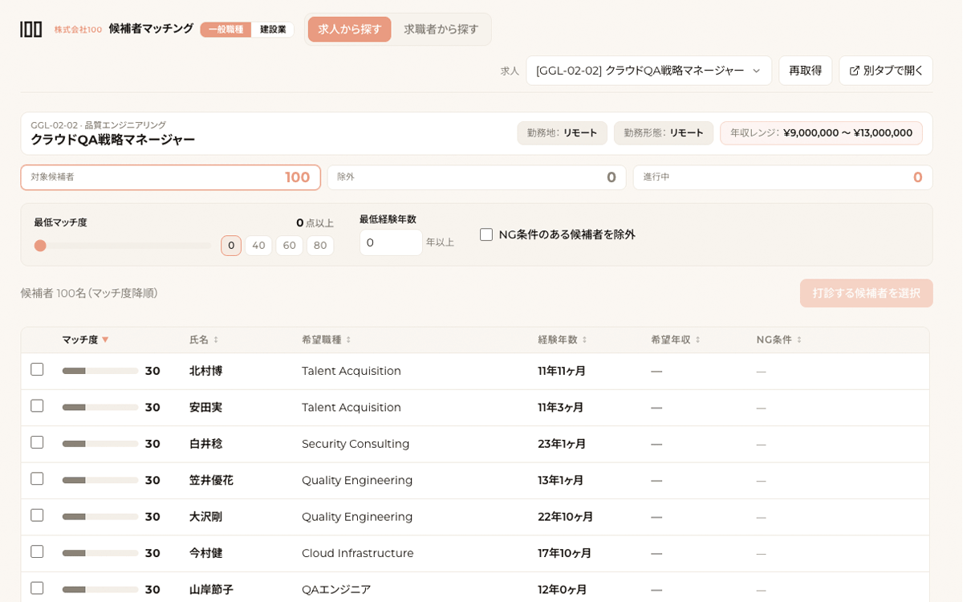The image size is (963, 602).
Task: Click candidate name 安田実
Action: coord(205,407)
